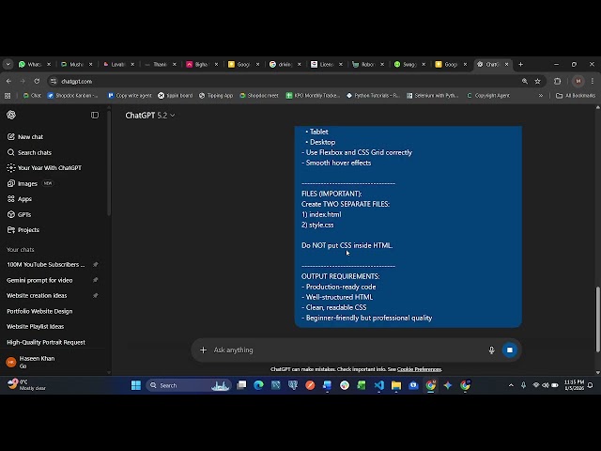Click the volume speaker tray icon
Viewport: 601px width, 451px height.
tap(545, 385)
